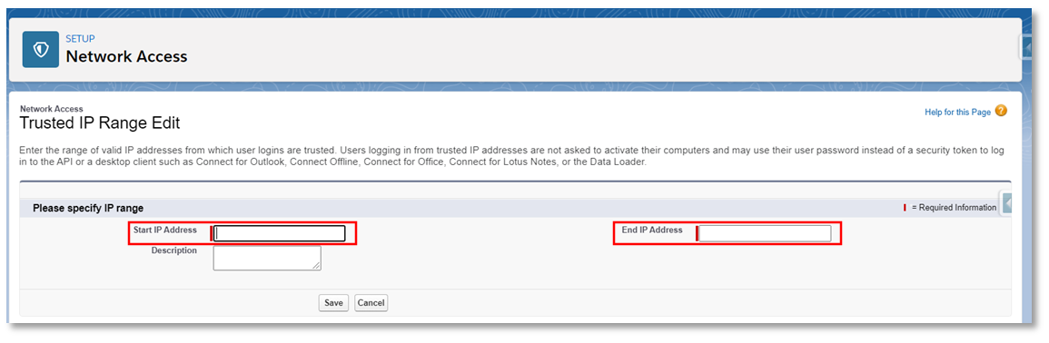Click the End IP Address label
Image resolution: width=1049 pixels, height=343 pixels.
(652, 230)
